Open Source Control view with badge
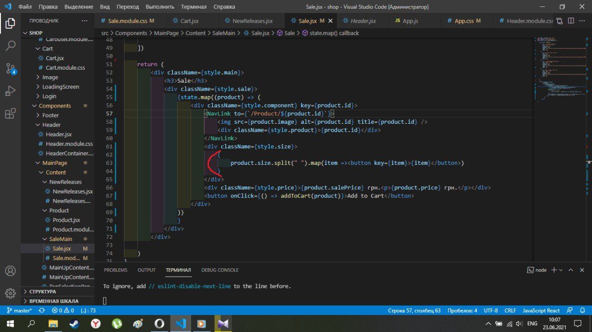 pyautogui.click(x=11, y=69)
